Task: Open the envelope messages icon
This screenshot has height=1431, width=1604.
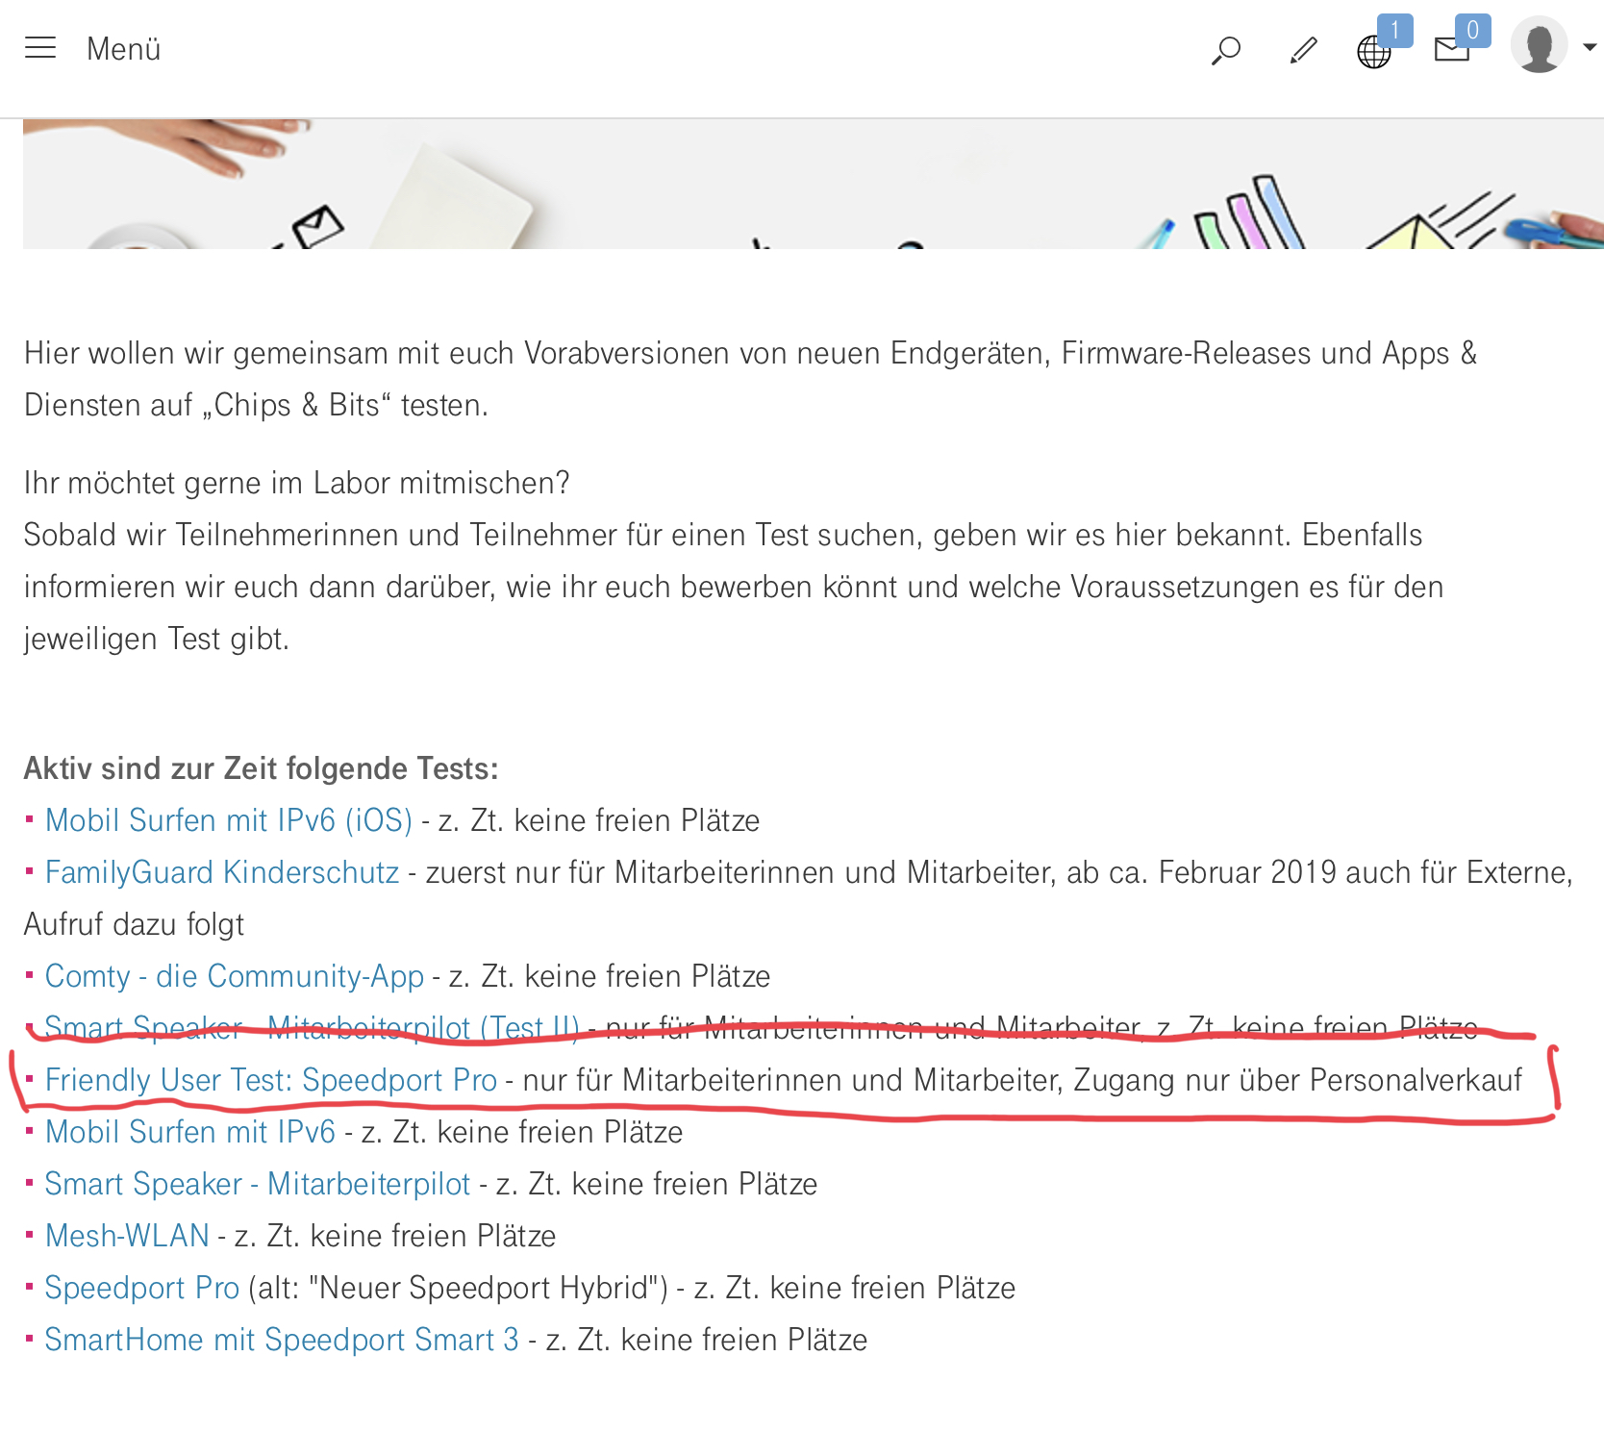Action: pyautogui.click(x=1452, y=49)
